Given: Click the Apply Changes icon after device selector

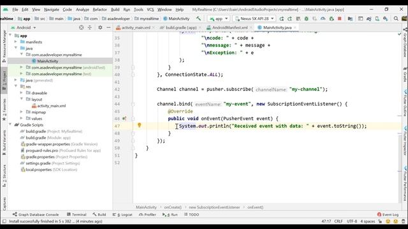Looking at the screenshot, I should coord(282,18).
